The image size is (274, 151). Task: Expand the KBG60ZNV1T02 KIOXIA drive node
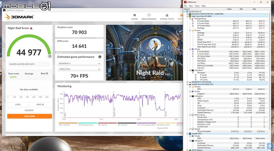coord(187,82)
